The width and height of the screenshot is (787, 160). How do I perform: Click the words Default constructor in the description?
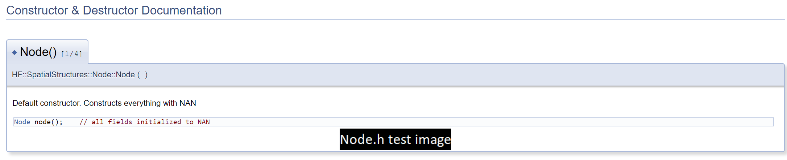(x=46, y=103)
